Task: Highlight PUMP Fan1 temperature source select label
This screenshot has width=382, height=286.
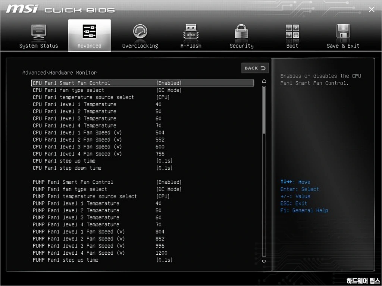Action: point(85,197)
